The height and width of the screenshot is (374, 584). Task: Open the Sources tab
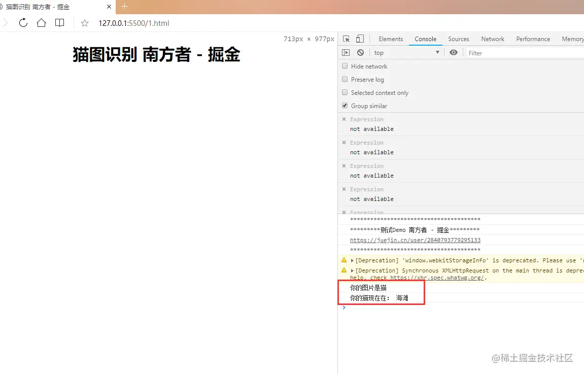[459, 39]
